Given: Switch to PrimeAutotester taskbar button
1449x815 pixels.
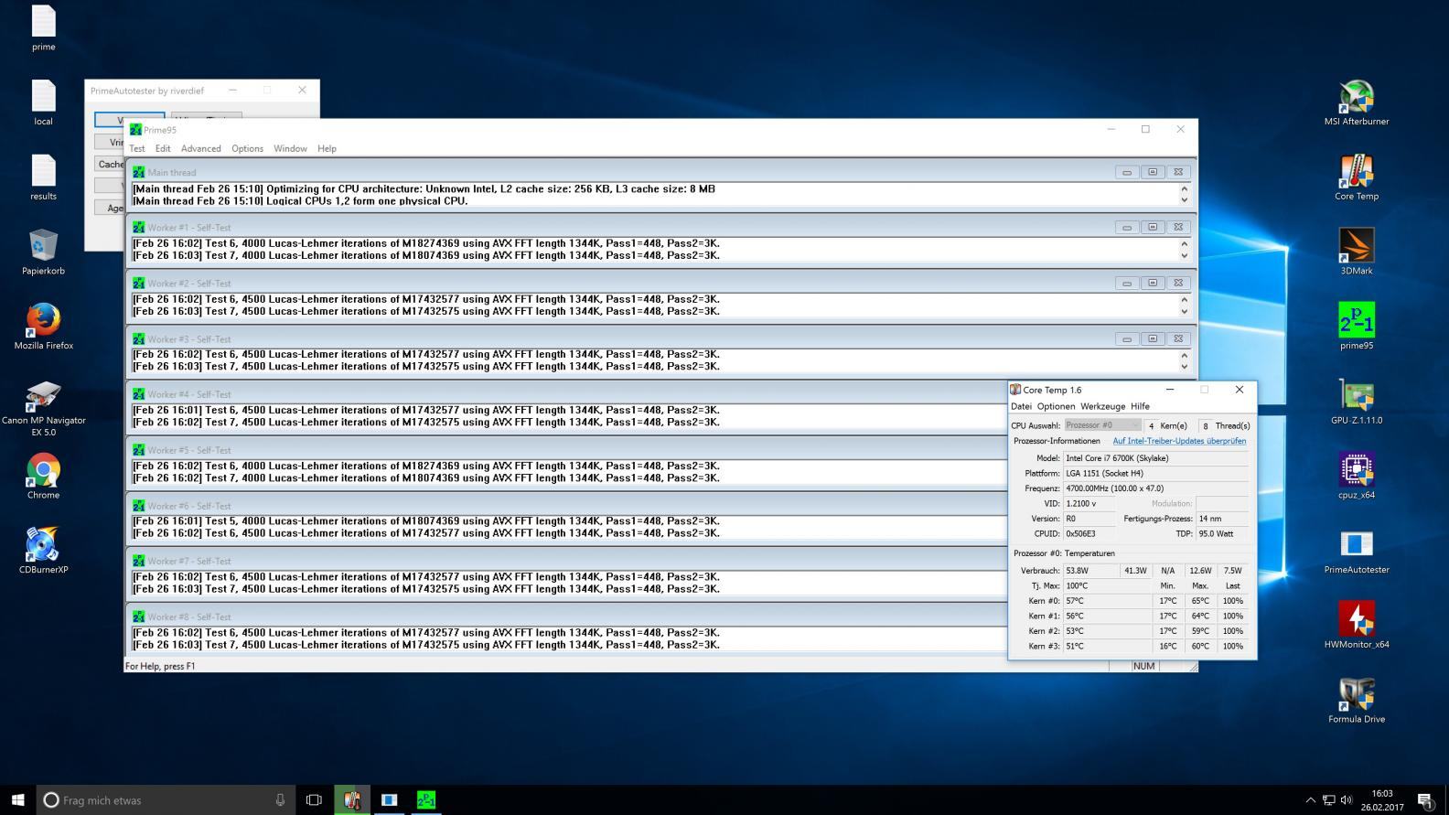Looking at the screenshot, I should (389, 799).
